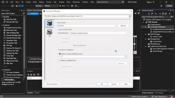Click the zoom fit-to-view icon
The width and height of the screenshot is (175, 98).
click(135, 52)
